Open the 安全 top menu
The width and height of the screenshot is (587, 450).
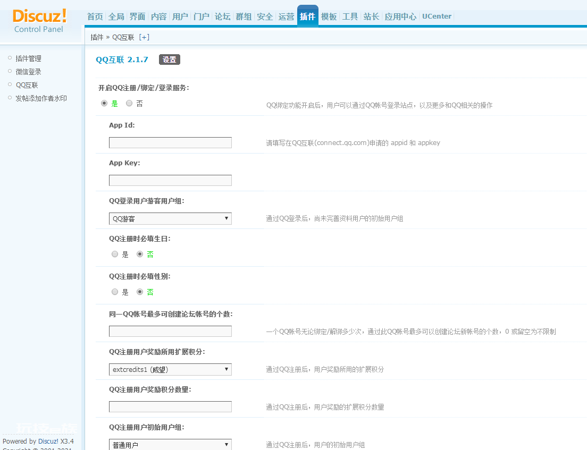(x=265, y=16)
